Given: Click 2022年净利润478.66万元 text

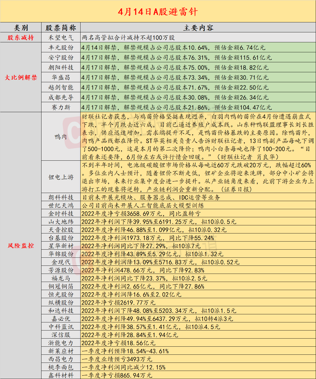Looking at the screenshot, I should click(x=143, y=270).
